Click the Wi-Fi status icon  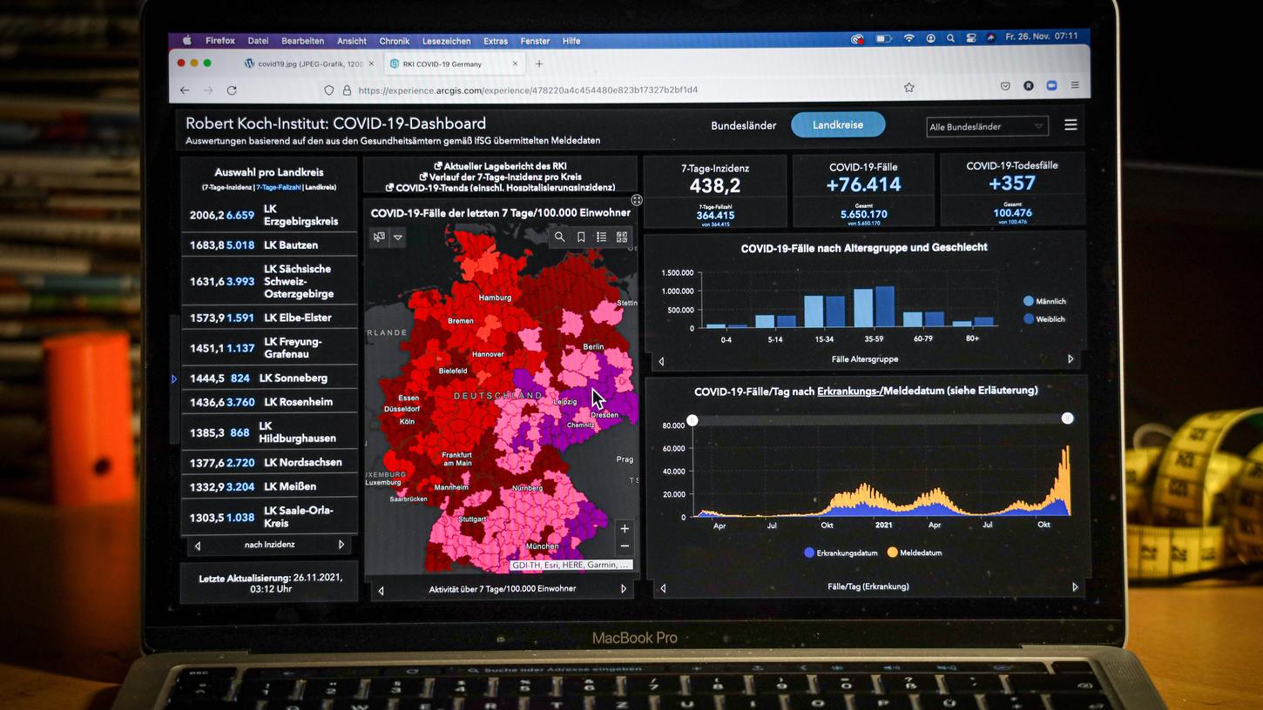pyautogui.click(x=908, y=38)
